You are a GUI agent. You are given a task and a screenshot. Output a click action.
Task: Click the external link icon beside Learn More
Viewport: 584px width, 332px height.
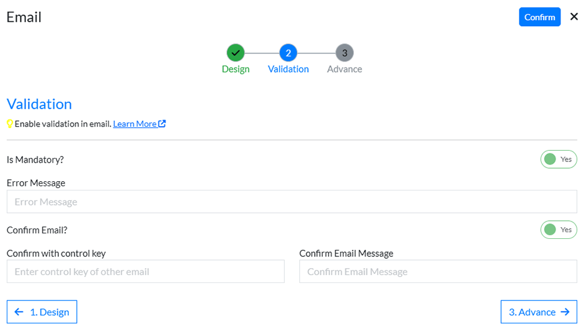(162, 123)
